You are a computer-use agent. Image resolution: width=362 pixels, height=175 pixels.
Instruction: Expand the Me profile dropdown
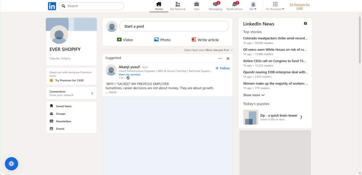click(x=253, y=6)
